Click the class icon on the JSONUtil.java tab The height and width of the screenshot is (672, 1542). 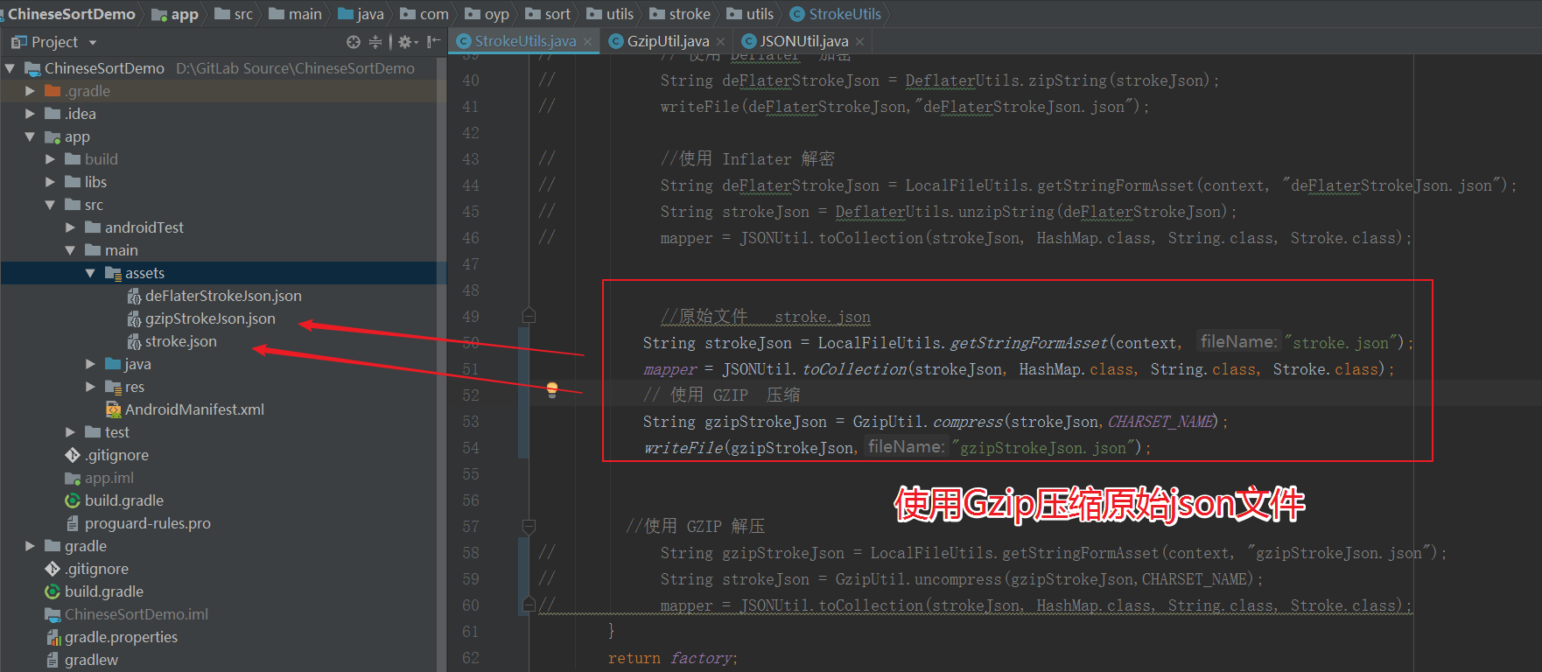[748, 41]
